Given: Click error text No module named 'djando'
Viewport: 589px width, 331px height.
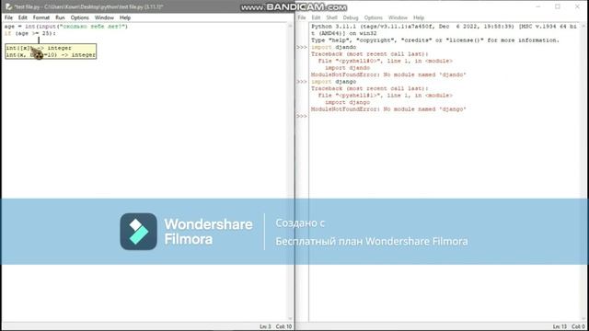Looking at the screenshot, I should coord(425,74).
